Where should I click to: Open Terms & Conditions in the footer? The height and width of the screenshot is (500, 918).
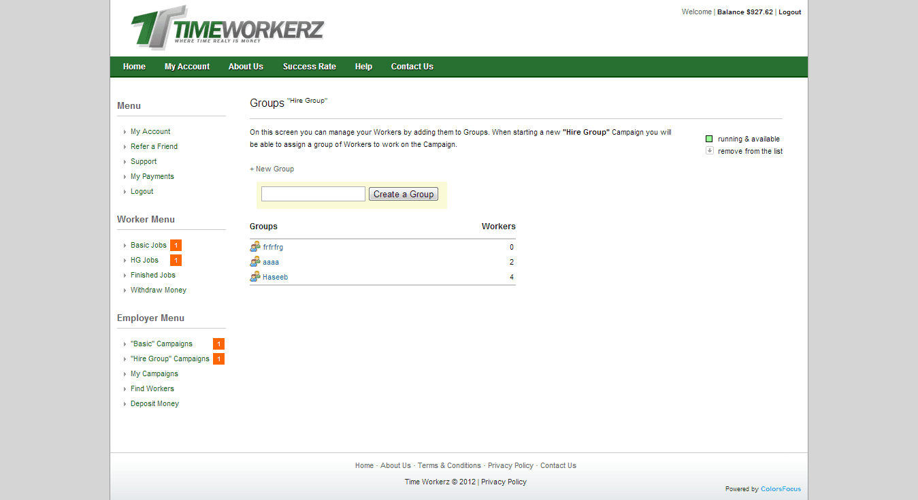point(449,465)
